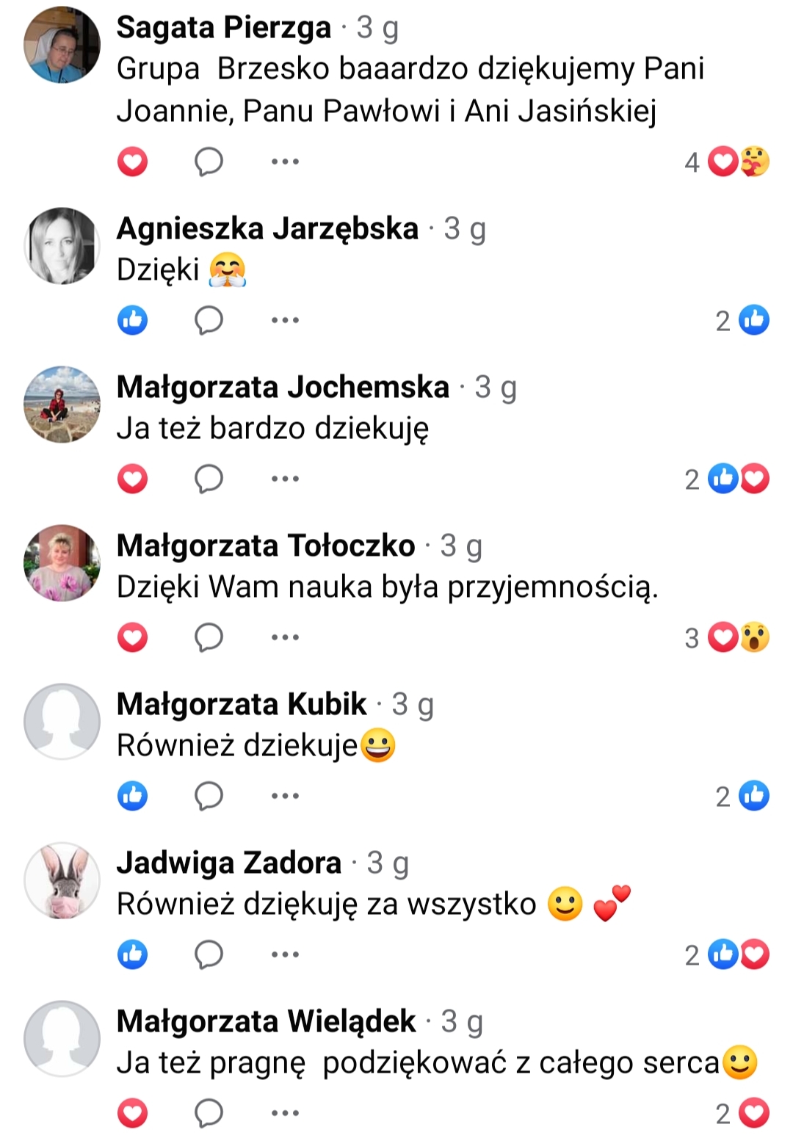
Task: Click like icon on Małgorzata Kubik's comment
Action: coord(132,796)
